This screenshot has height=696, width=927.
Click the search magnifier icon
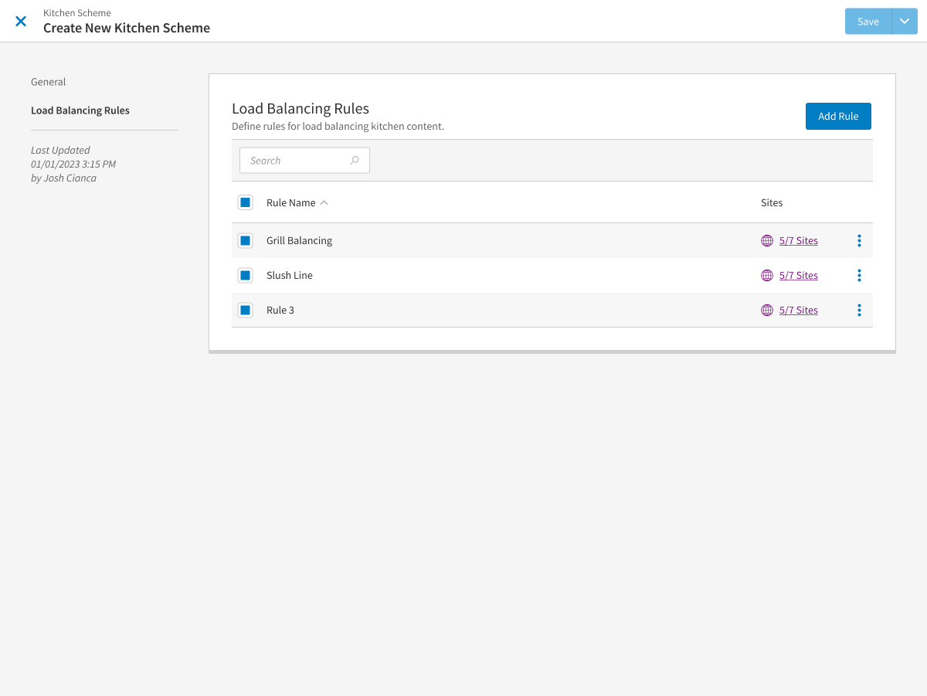coord(355,161)
